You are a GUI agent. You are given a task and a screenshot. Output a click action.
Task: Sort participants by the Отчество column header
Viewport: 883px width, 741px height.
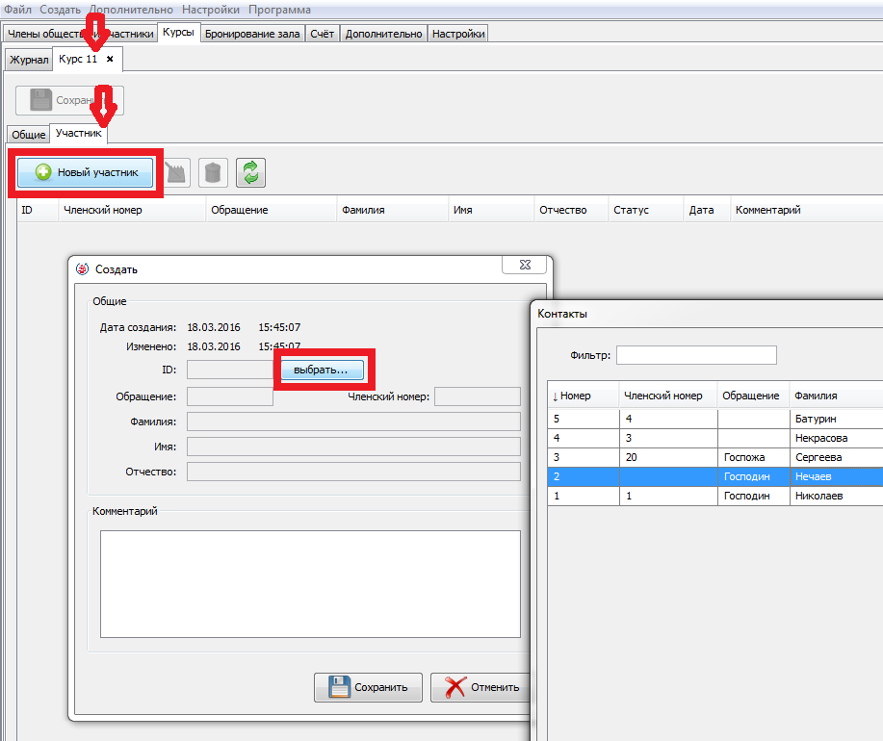[x=571, y=210]
